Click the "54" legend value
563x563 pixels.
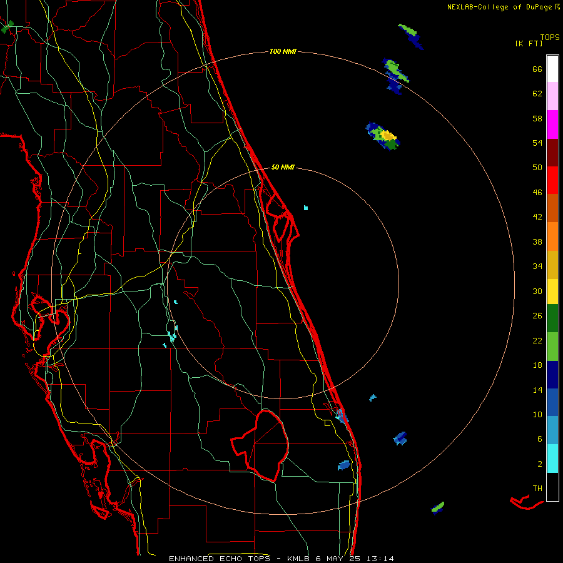click(x=537, y=143)
